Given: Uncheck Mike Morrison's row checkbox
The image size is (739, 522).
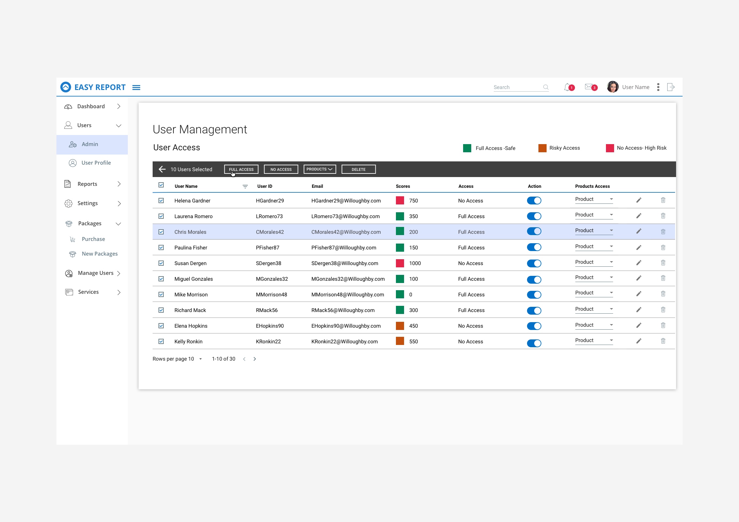Looking at the screenshot, I should (x=161, y=294).
